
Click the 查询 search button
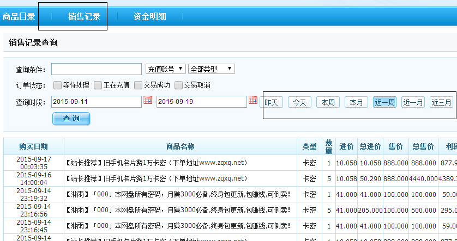[71, 119]
